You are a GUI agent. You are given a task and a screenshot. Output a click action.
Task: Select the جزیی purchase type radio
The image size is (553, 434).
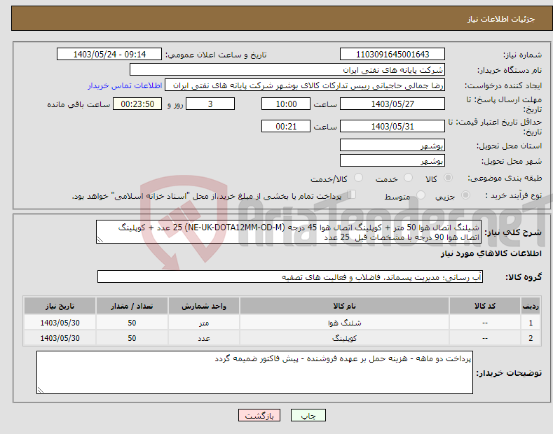click(x=465, y=195)
